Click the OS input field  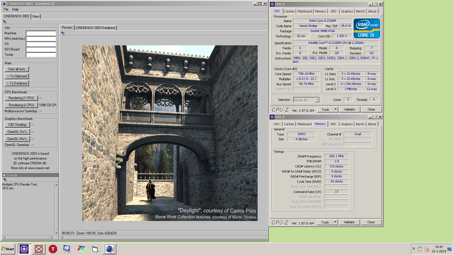[x=41, y=44]
